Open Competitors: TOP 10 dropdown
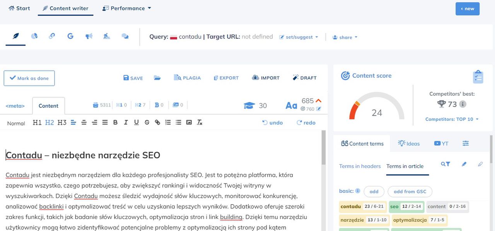Screen dimensions: 495x231 [x=452, y=119]
